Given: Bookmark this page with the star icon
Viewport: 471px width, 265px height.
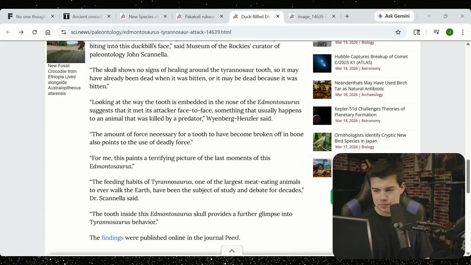Looking at the screenshot, I should (398, 32).
